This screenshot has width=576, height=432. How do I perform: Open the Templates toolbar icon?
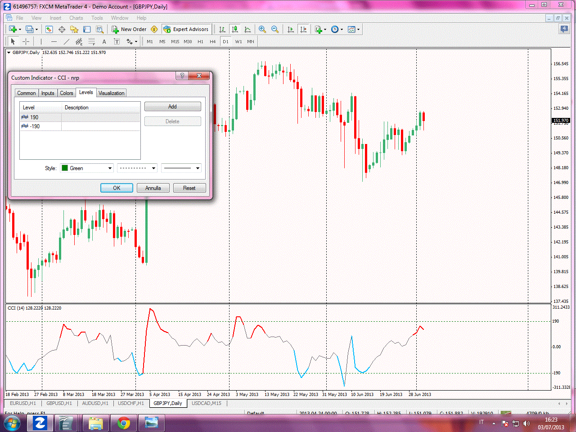point(351,29)
